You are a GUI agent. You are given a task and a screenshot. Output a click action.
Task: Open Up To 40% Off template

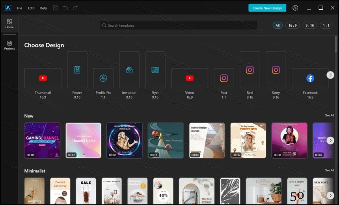point(163,191)
